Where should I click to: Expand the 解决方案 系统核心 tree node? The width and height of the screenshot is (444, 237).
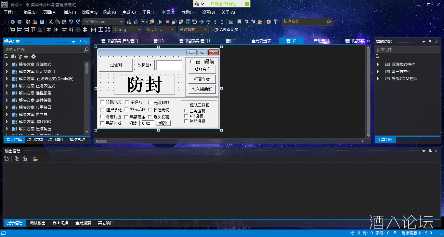(x=7, y=64)
